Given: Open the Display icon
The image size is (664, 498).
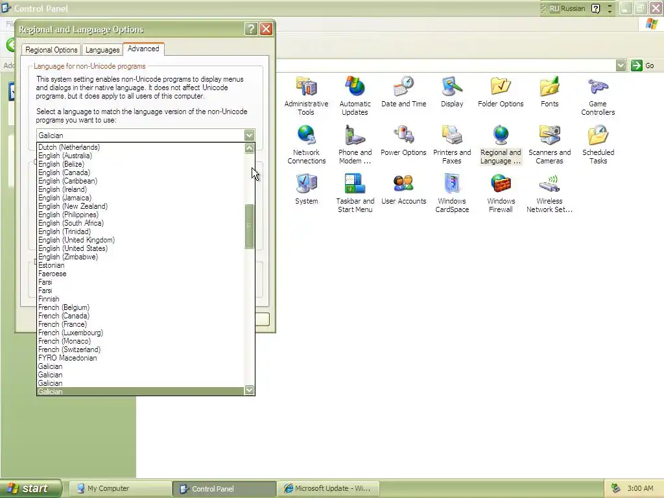Looking at the screenshot, I should [452, 92].
